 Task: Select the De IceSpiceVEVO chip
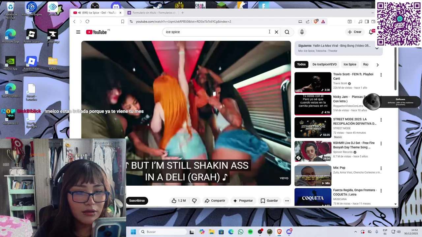(x=324, y=65)
